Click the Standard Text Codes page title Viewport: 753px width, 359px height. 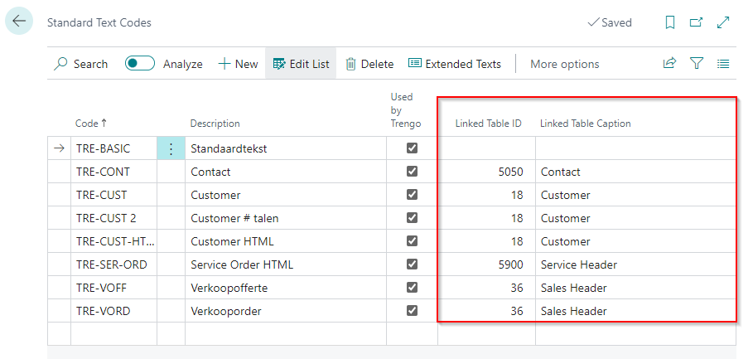point(99,22)
